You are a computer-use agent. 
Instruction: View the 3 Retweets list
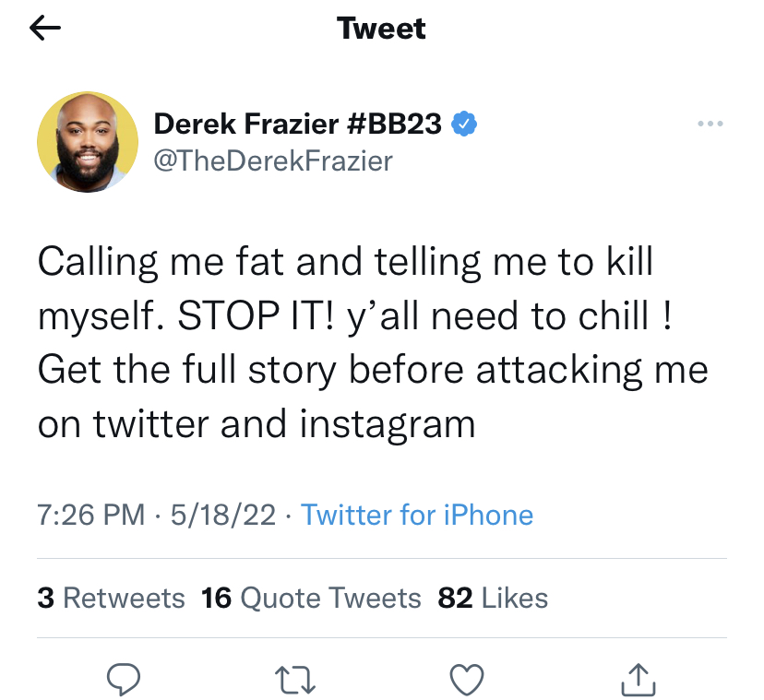pos(111,598)
